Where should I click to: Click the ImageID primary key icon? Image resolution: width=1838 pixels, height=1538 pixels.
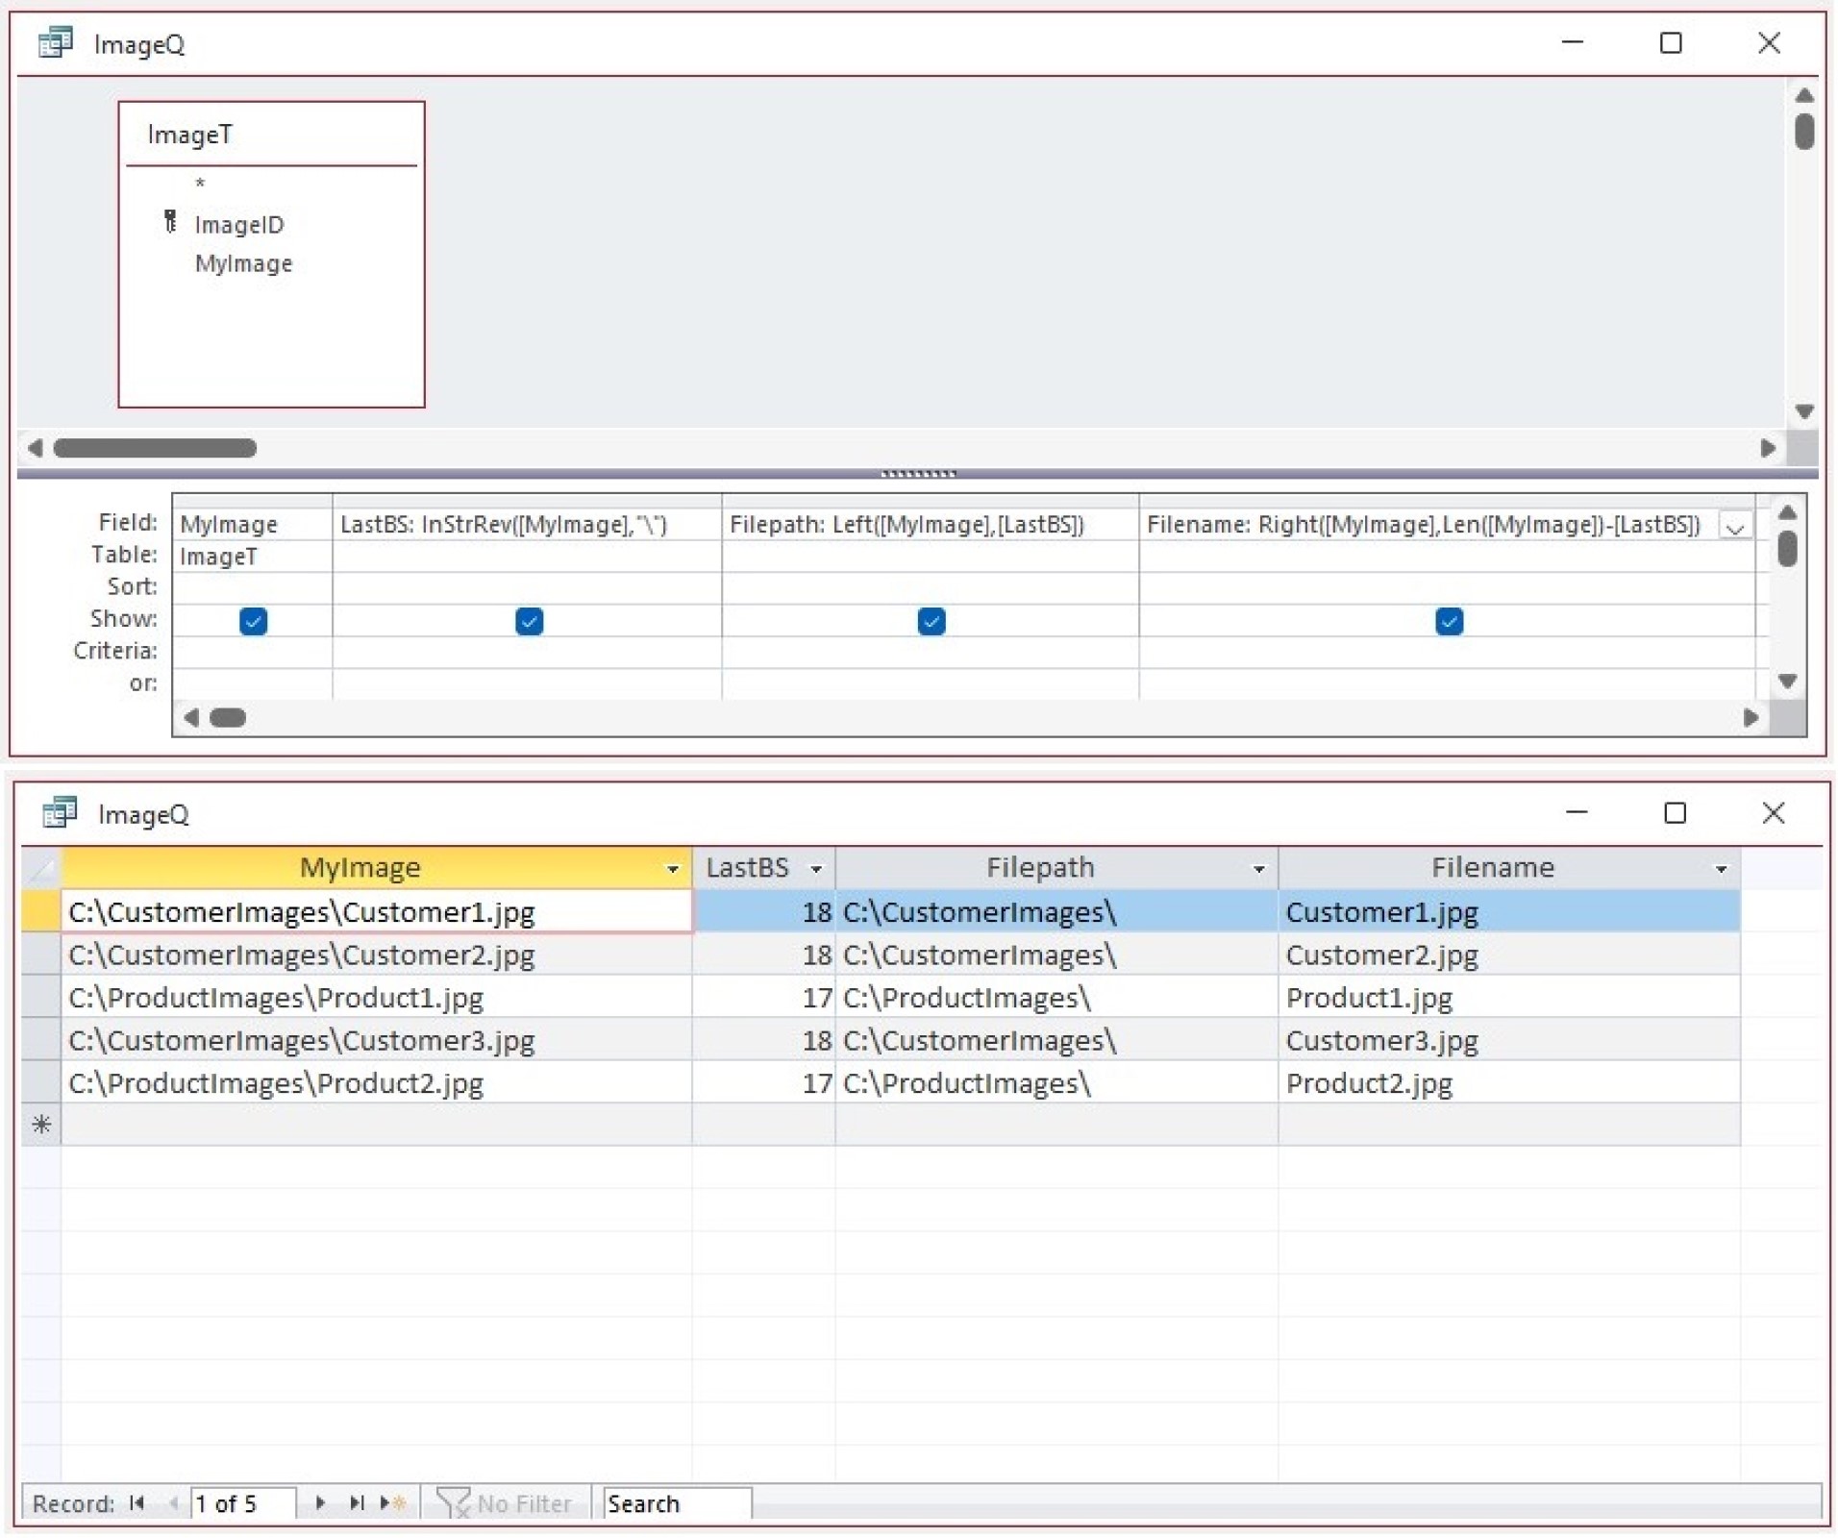170,222
